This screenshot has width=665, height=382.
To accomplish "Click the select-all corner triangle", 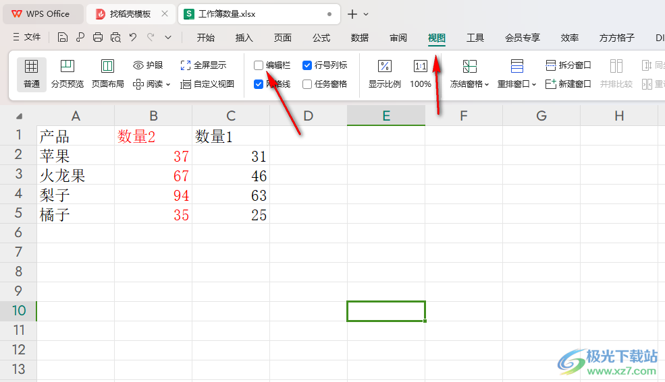I will point(19,116).
